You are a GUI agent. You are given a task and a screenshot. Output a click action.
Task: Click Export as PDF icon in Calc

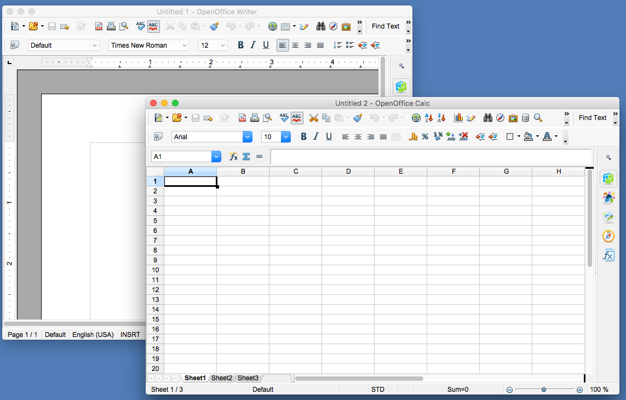coord(242,118)
